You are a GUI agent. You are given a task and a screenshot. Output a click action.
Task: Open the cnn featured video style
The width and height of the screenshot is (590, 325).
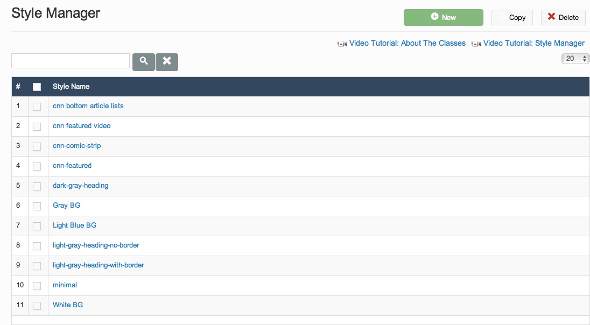pyautogui.click(x=82, y=125)
